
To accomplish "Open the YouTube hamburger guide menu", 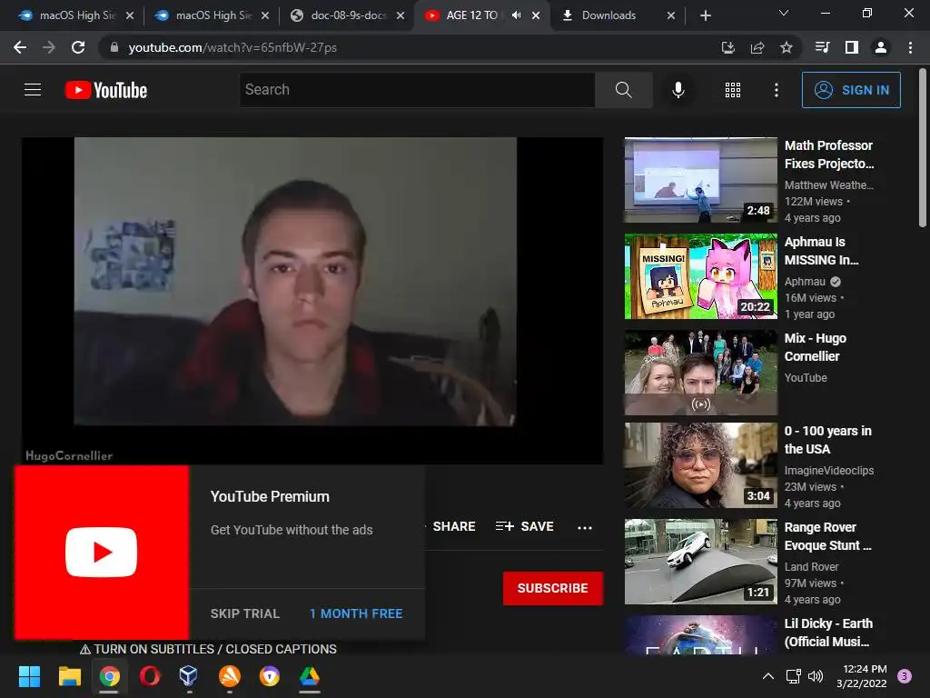I will [x=33, y=90].
